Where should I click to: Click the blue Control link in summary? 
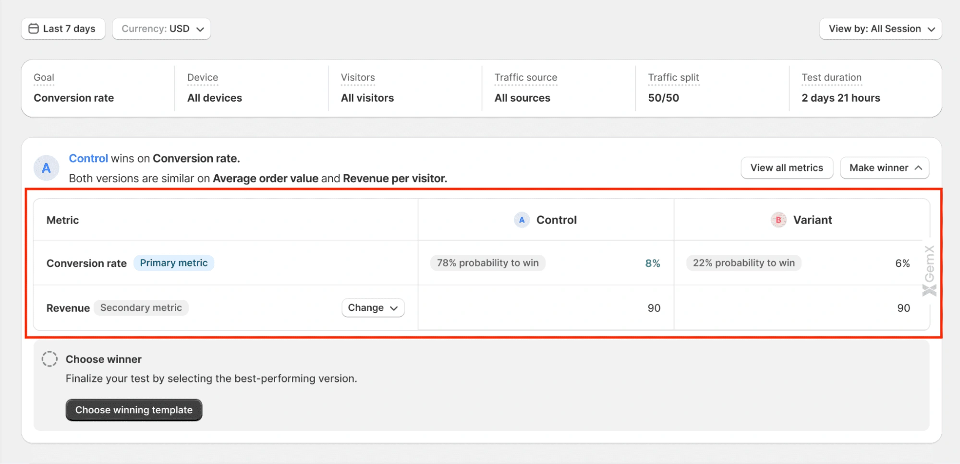pos(88,158)
